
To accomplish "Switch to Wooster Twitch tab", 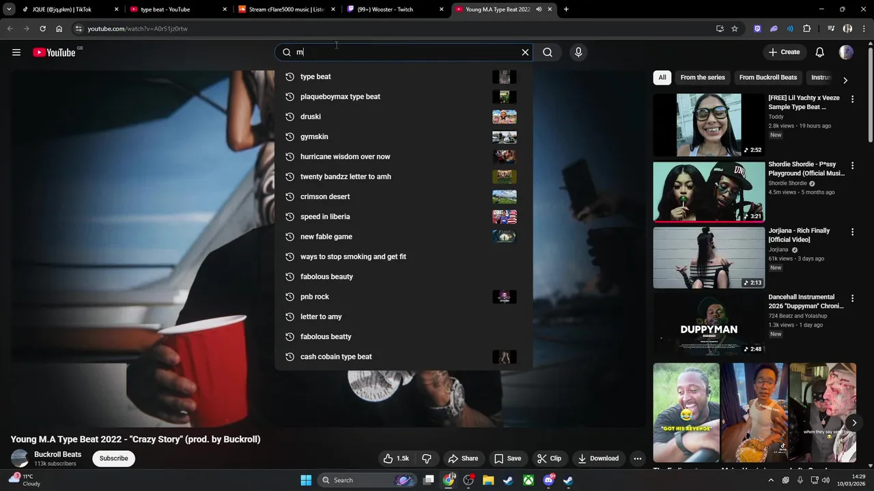I will tap(395, 10).
